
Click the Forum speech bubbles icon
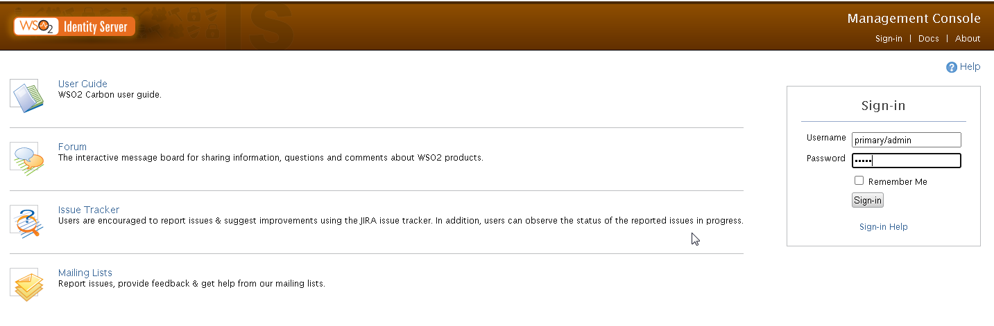pyautogui.click(x=27, y=159)
